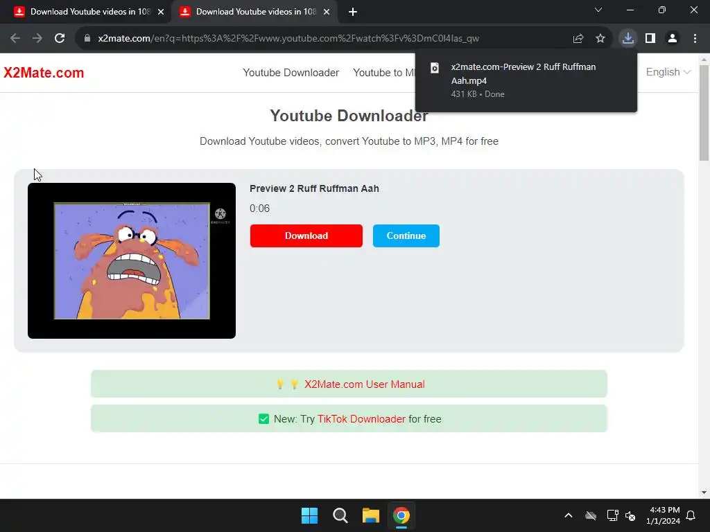Screen dimensions: 710x532
Task: Bookmark this page with the star icon
Action: (x=600, y=39)
